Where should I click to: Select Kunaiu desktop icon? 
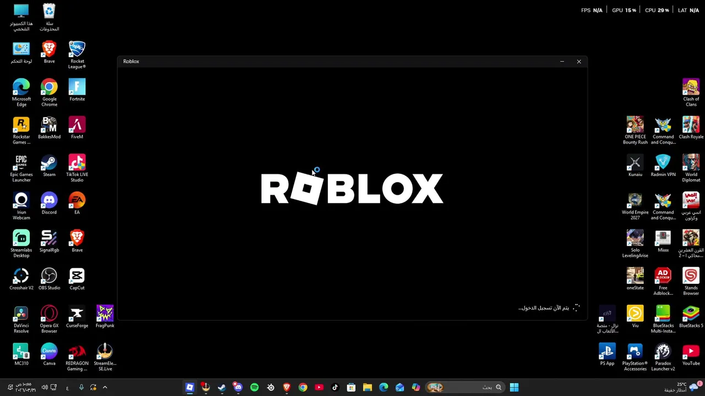[x=635, y=166]
